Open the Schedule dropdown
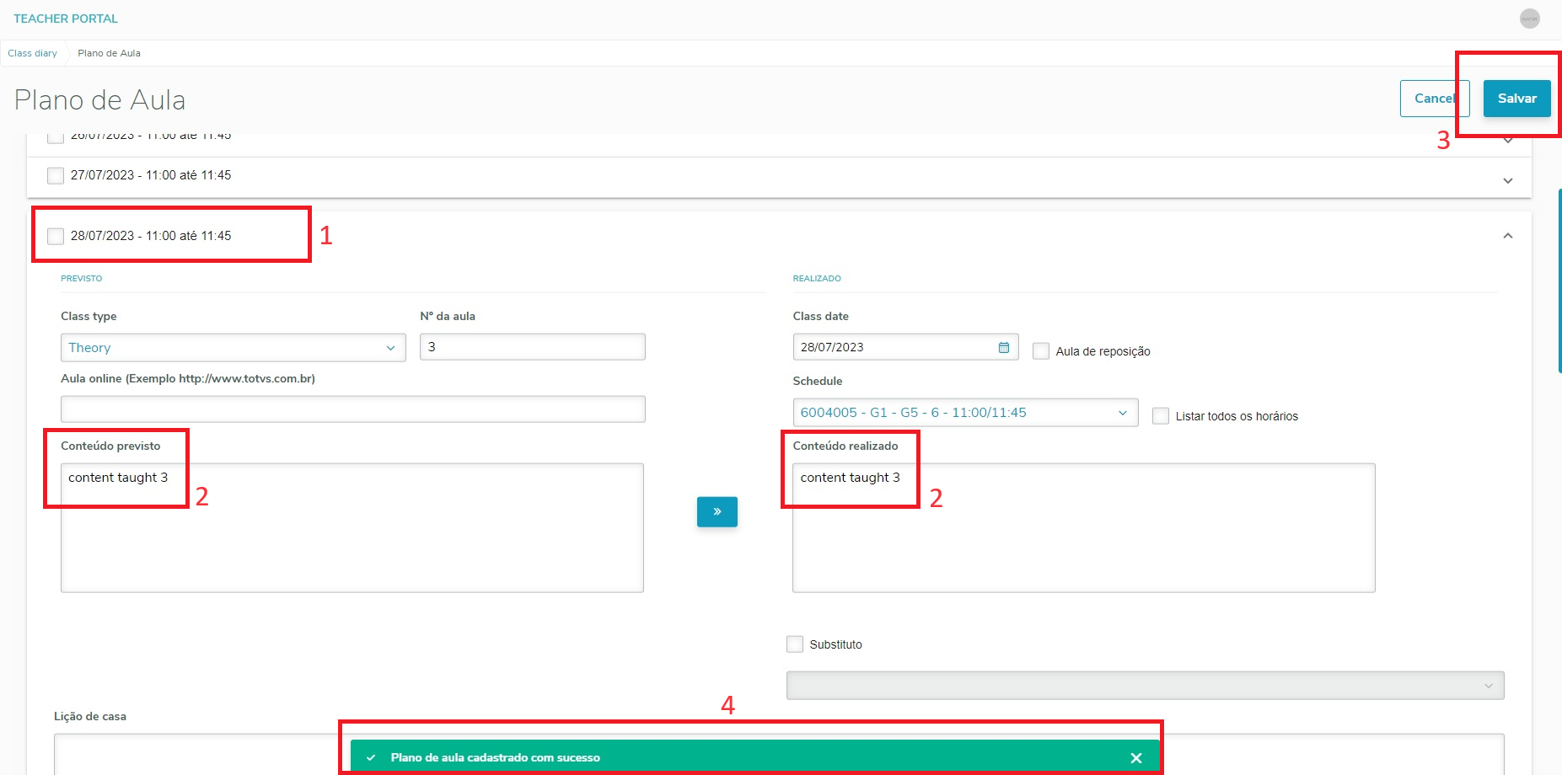Screen dimensions: 1562x775 [x=965, y=413]
